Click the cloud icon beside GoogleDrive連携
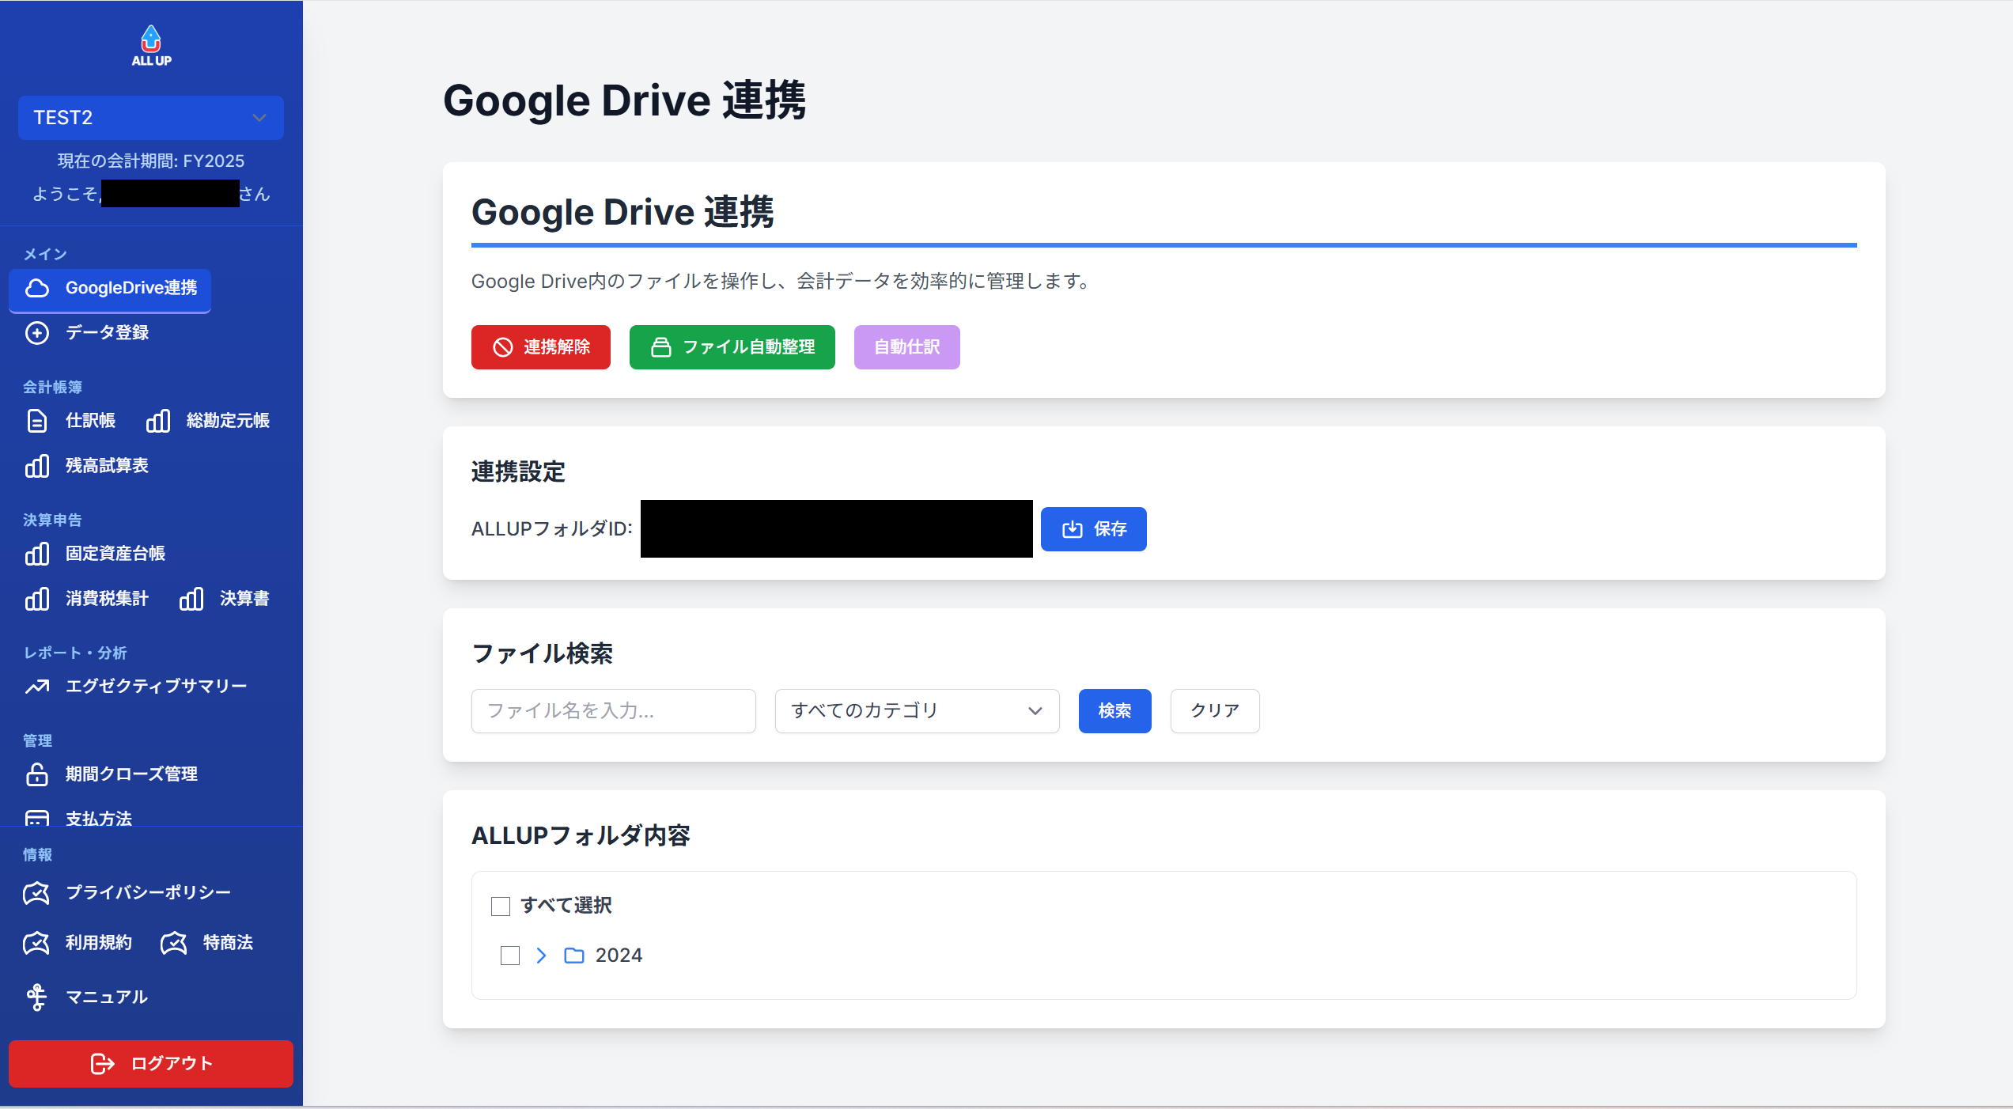The image size is (2013, 1109). [37, 288]
